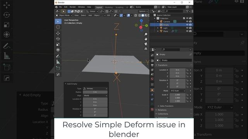Toggle visibility eye for Light in outliner
This screenshot has height=139, width=248.
click(187, 28)
